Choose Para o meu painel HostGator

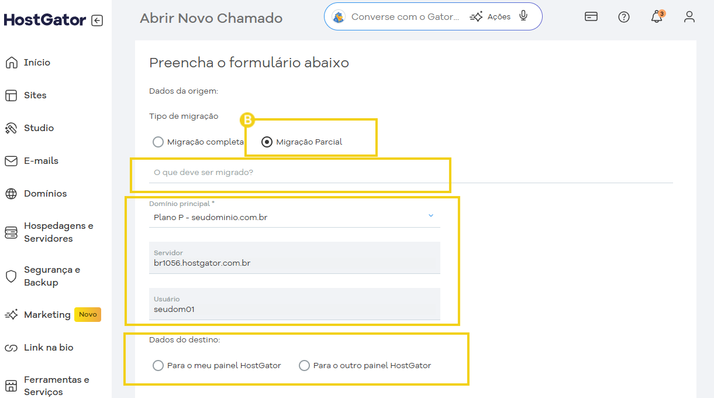click(158, 366)
